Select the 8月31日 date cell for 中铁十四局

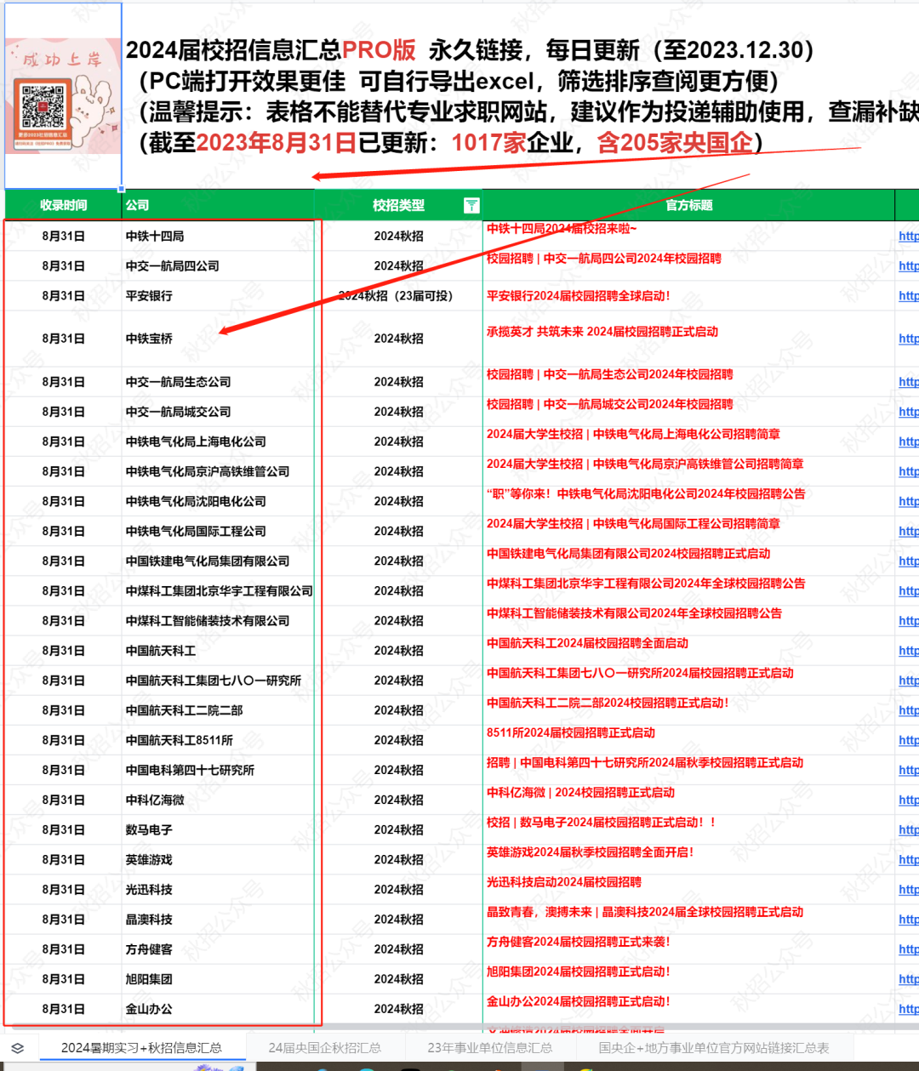coord(64,236)
